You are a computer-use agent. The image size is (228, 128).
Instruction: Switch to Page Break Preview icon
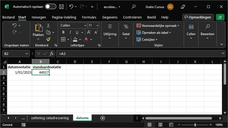[171, 125]
